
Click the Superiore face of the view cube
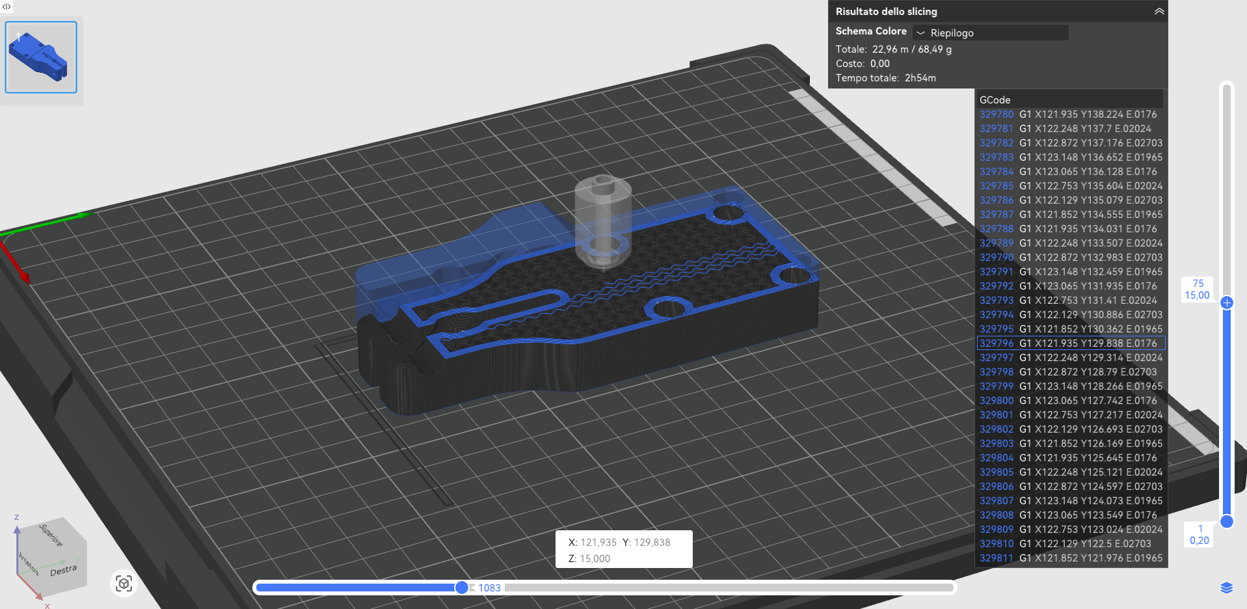52,535
